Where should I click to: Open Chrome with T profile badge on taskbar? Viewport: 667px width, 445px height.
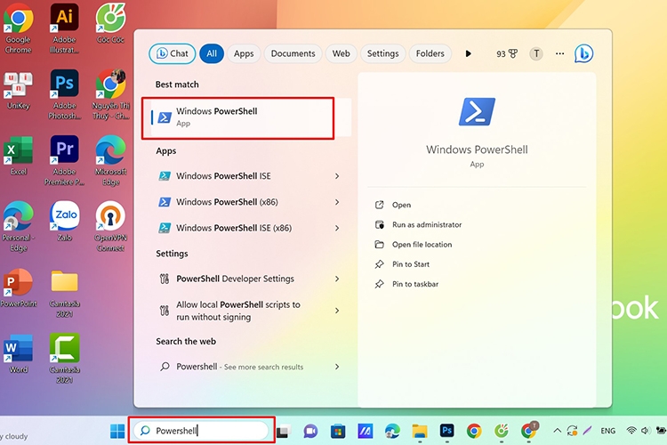[529, 431]
